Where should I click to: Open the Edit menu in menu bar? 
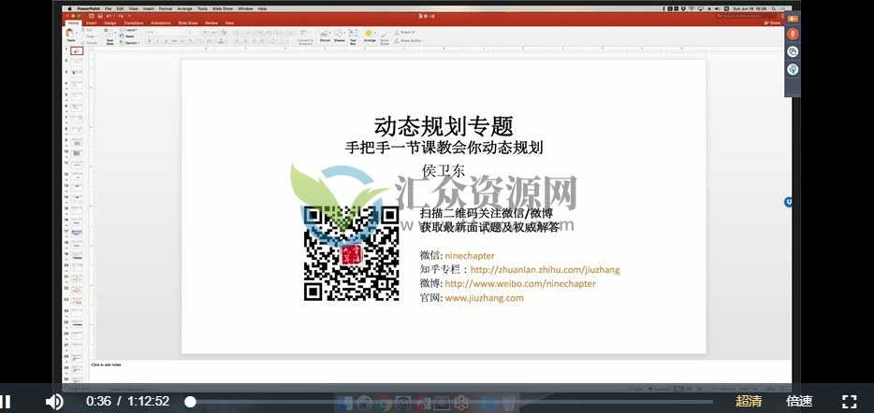pyautogui.click(x=120, y=9)
